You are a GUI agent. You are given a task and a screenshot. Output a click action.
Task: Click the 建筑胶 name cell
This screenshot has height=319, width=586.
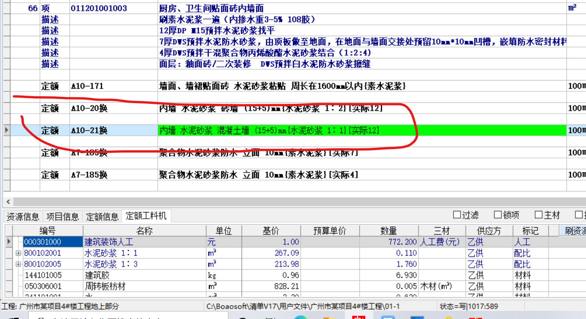pos(144,275)
